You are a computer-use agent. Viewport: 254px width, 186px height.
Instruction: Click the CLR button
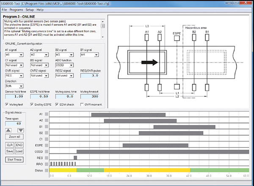click(10, 145)
